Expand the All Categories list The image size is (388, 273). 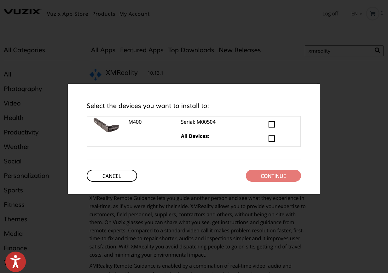[24, 50]
